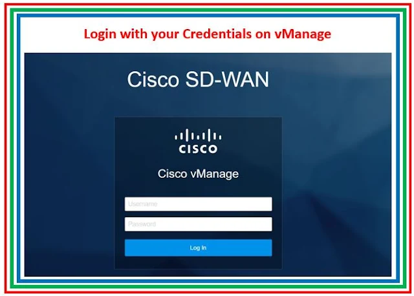Click the dark login panel above the logo
414x296 pixels.
[198, 123]
